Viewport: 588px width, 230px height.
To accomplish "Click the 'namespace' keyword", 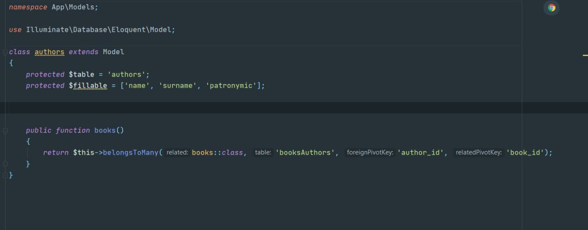I will point(28,7).
